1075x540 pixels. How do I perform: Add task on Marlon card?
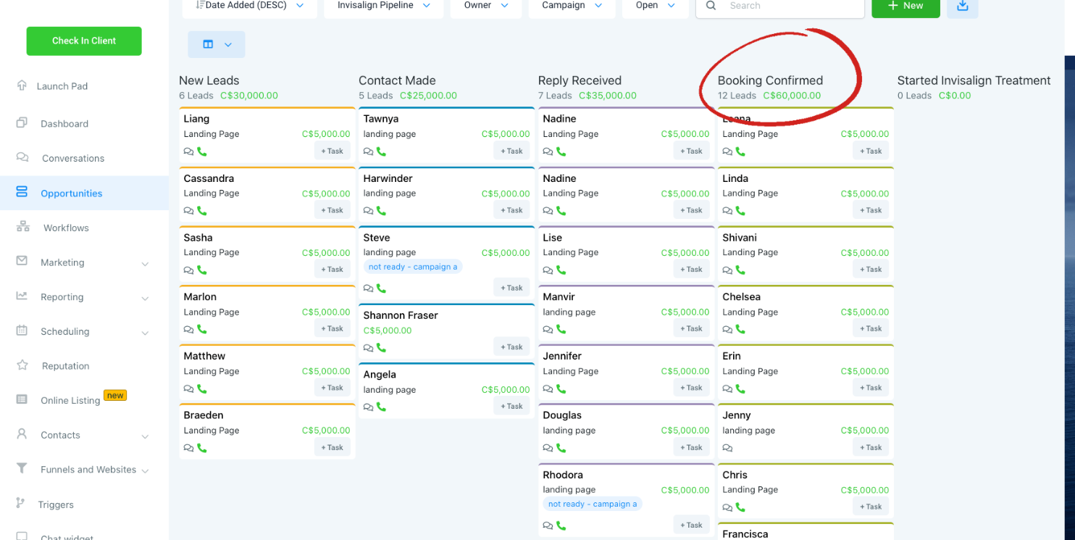(332, 328)
